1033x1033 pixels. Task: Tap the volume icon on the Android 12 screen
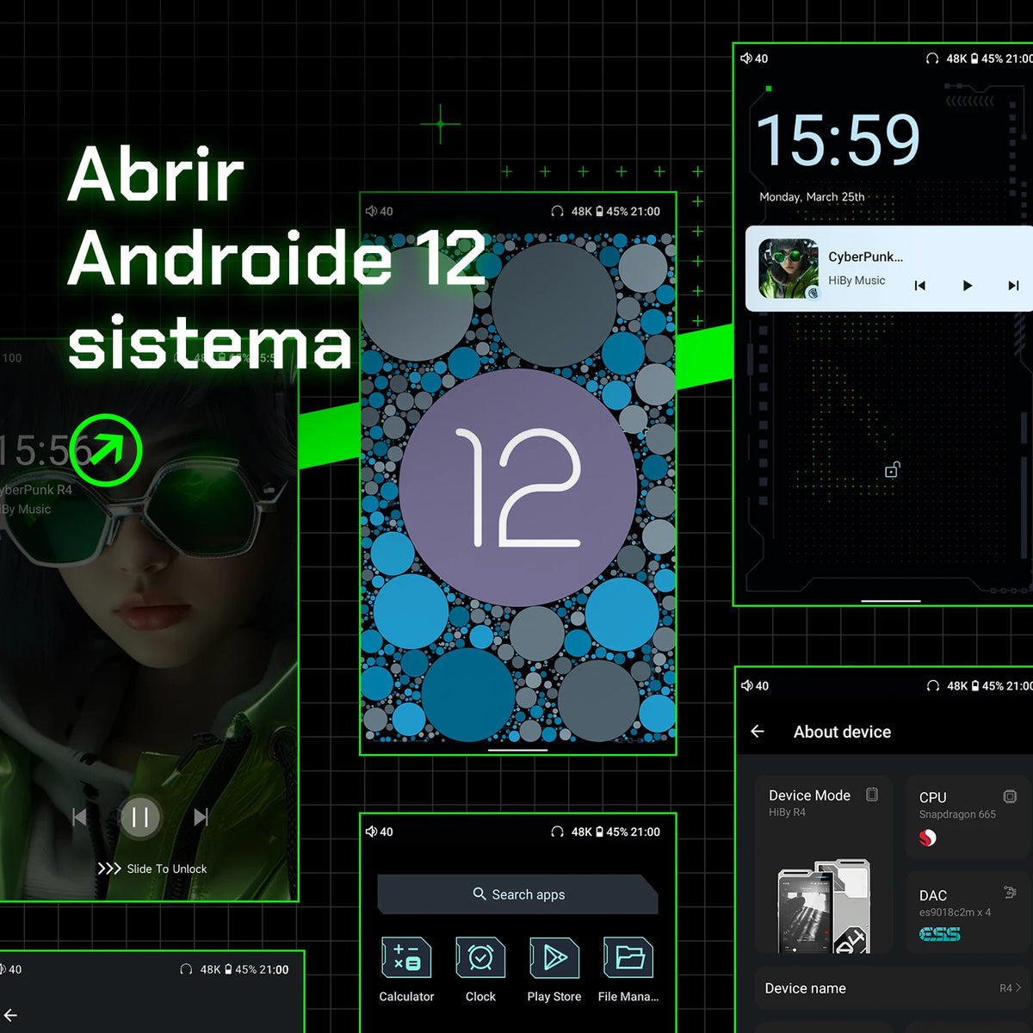(x=371, y=211)
